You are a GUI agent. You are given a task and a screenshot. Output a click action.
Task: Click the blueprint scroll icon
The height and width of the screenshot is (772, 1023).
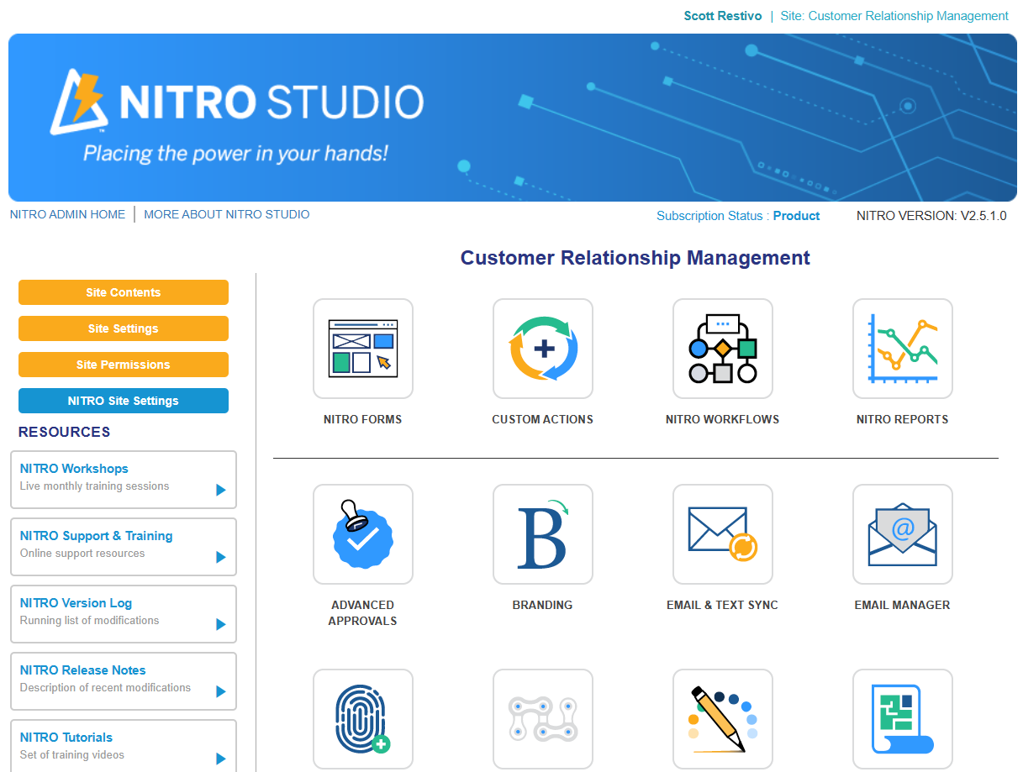[x=902, y=719]
